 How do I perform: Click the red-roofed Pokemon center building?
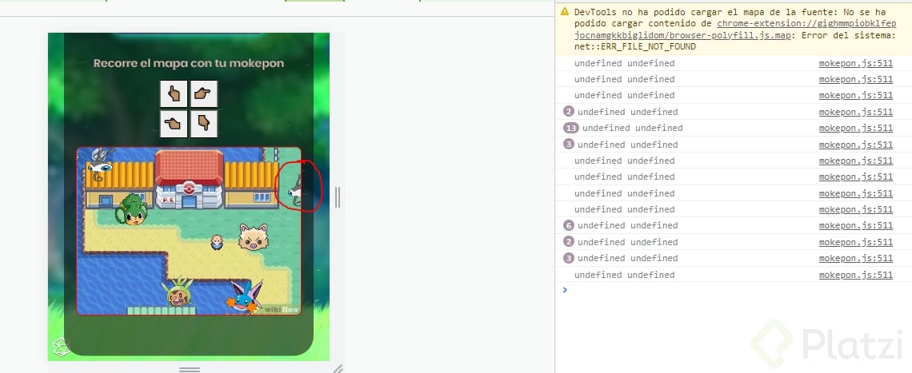(189, 179)
